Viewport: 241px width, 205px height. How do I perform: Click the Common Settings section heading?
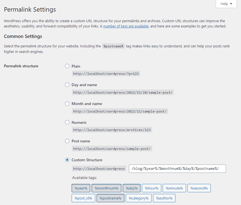pos(23,36)
